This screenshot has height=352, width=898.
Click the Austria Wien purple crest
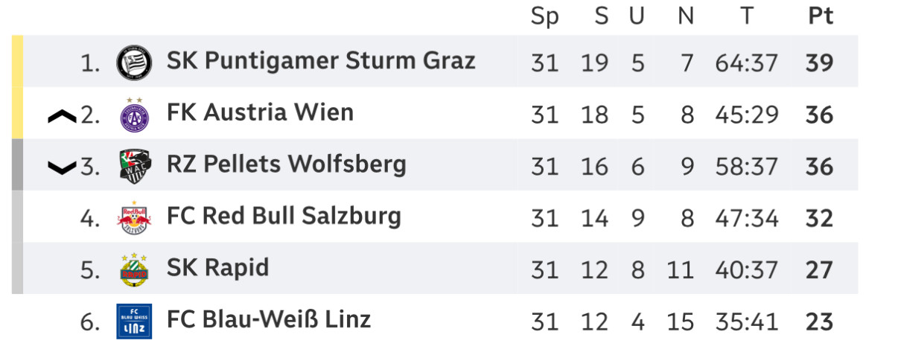pos(135,114)
